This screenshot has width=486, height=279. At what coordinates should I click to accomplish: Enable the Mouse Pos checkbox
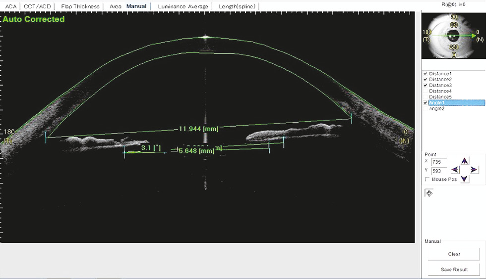click(x=427, y=180)
